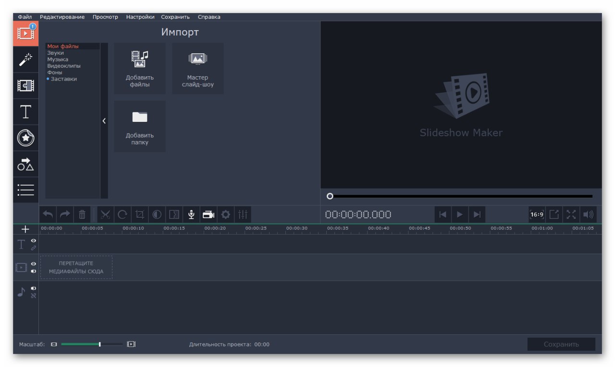The width and height of the screenshot is (615, 367).
Task: Open the Filters magic wand tab
Action: [x=26, y=59]
